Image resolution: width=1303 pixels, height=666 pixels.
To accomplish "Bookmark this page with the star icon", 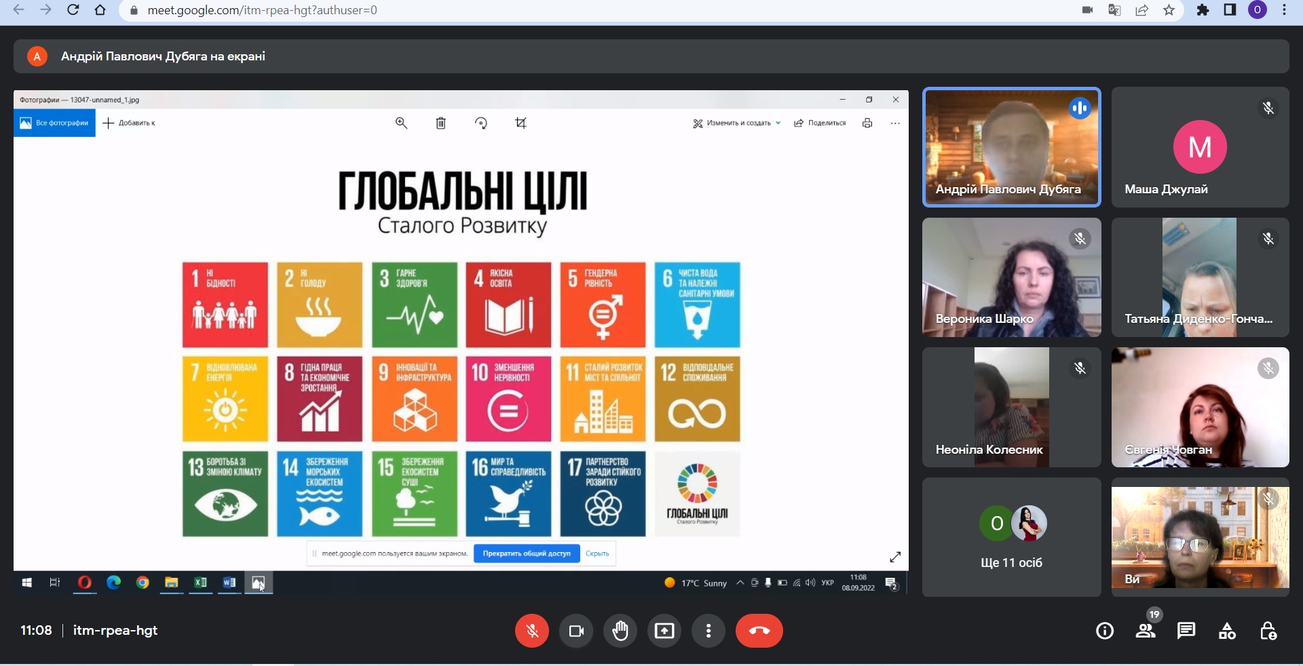I will (1169, 10).
